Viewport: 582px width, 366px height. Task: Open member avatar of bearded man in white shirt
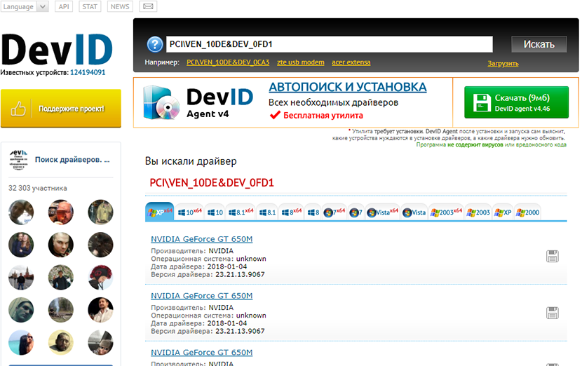click(100, 310)
